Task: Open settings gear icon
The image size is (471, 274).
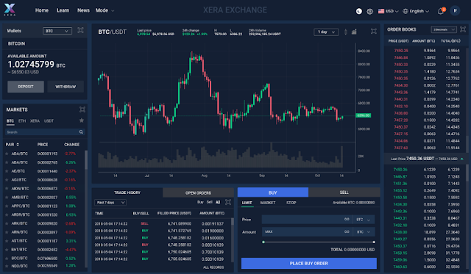Action: point(369,12)
